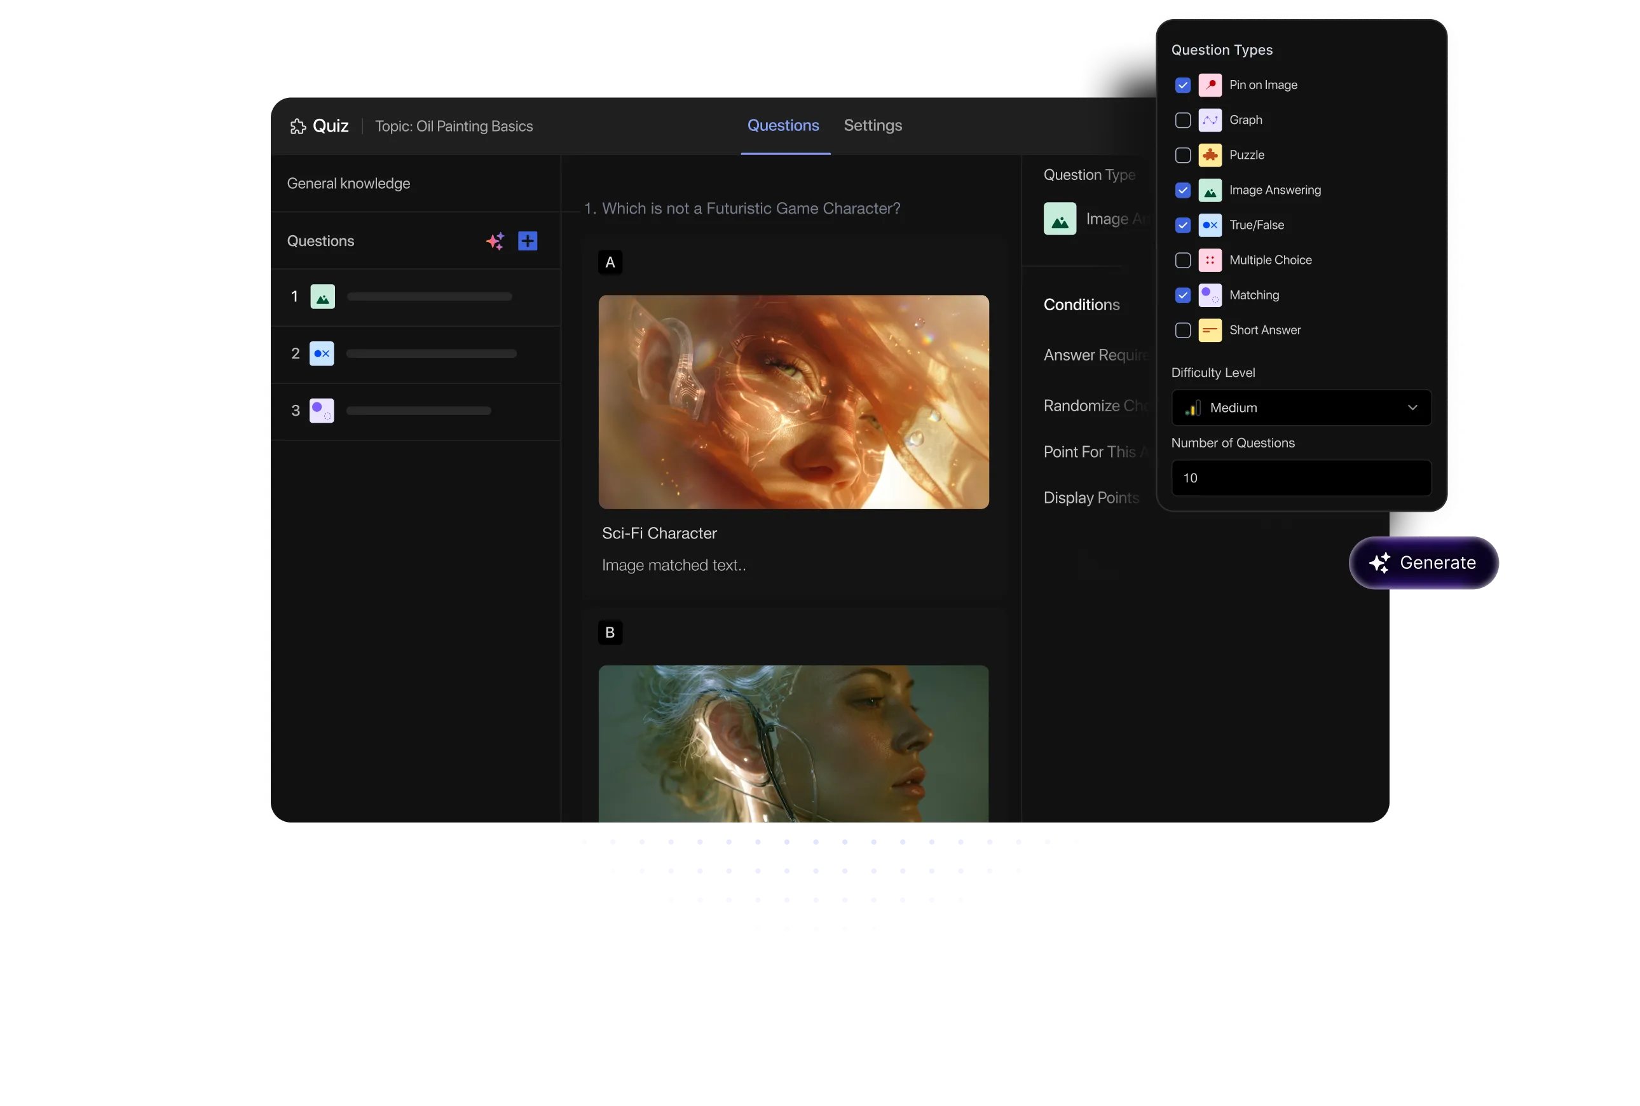Click the 'Multiple Choice' label
The image size is (1640, 1106).
click(x=1271, y=260)
